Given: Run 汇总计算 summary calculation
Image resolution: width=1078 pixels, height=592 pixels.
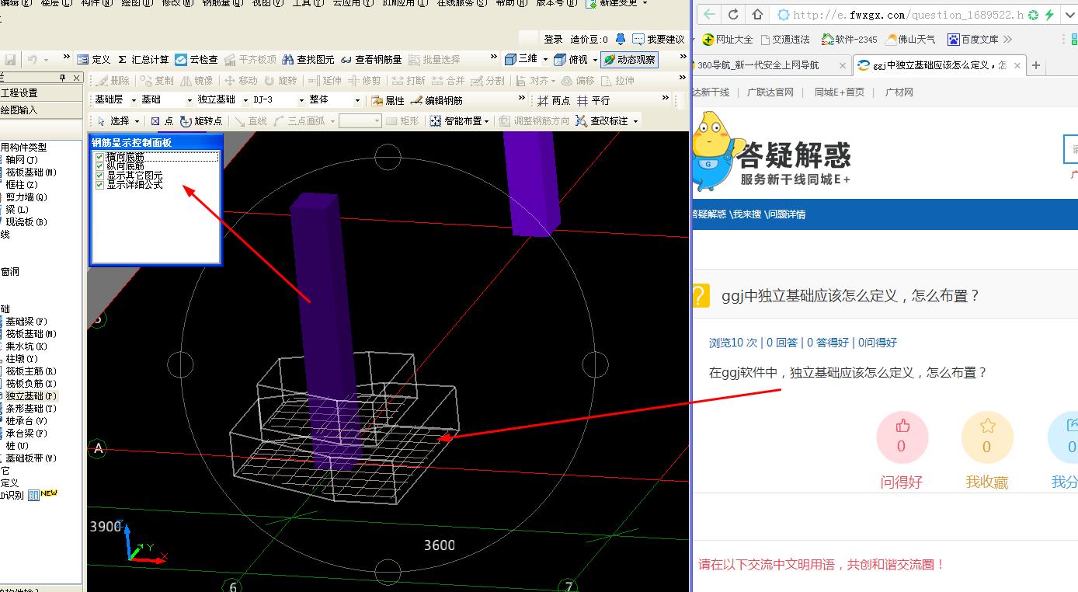Looking at the screenshot, I should click(143, 59).
